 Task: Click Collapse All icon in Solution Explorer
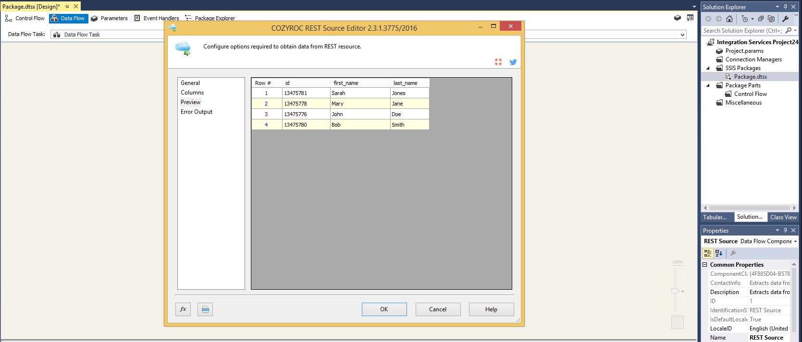pyautogui.click(x=761, y=19)
